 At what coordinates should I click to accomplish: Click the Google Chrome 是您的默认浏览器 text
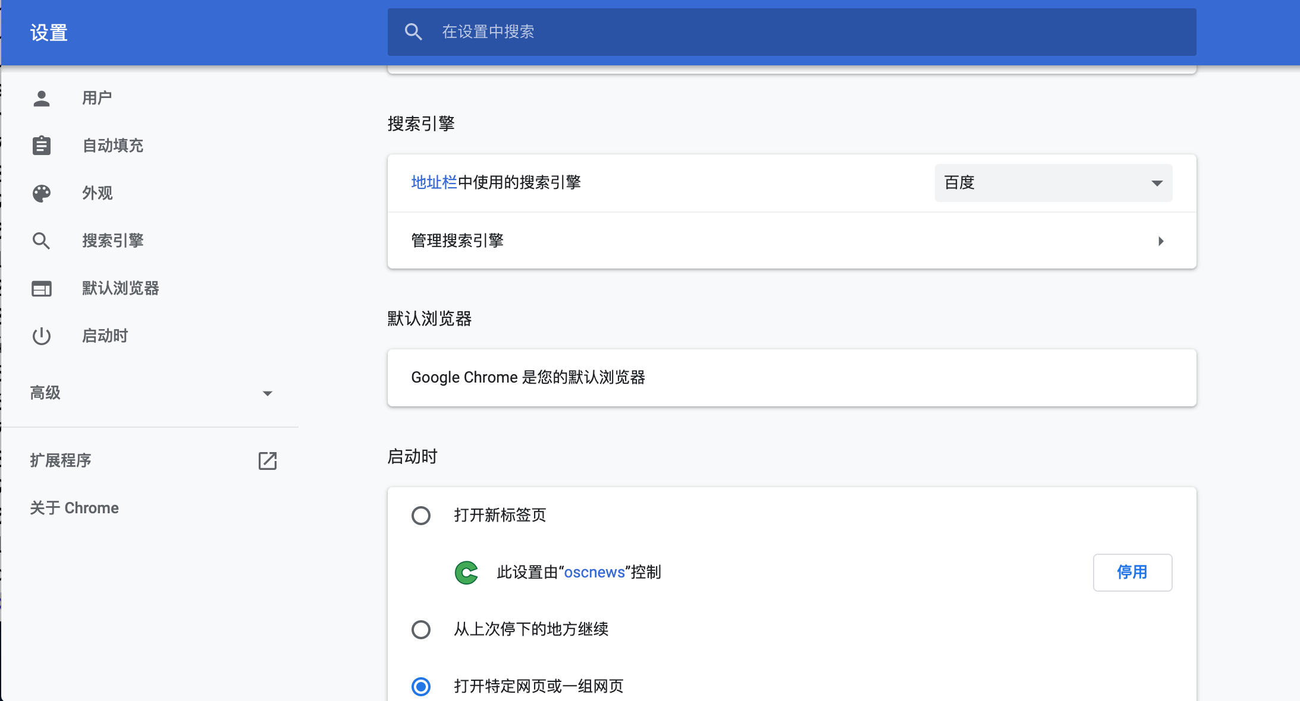pos(528,377)
